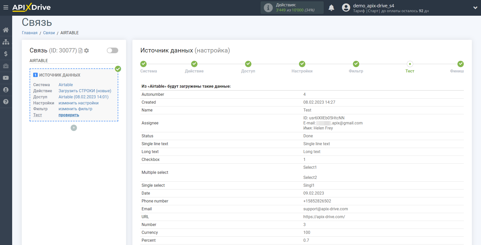Image resolution: width=481 pixels, height=245 pixels.
Task: Open the billing dollar sidebar icon
Action: click(6, 54)
